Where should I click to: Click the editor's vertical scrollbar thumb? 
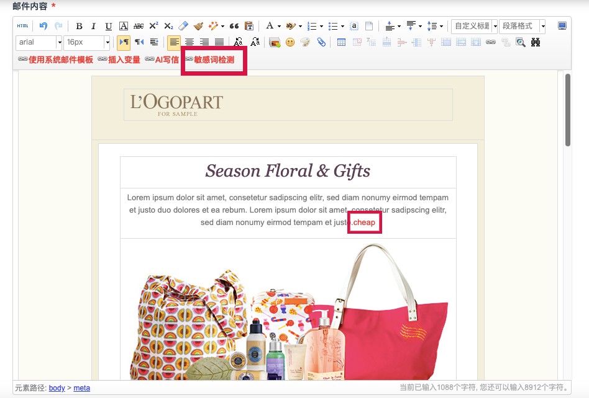(x=567, y=110)
